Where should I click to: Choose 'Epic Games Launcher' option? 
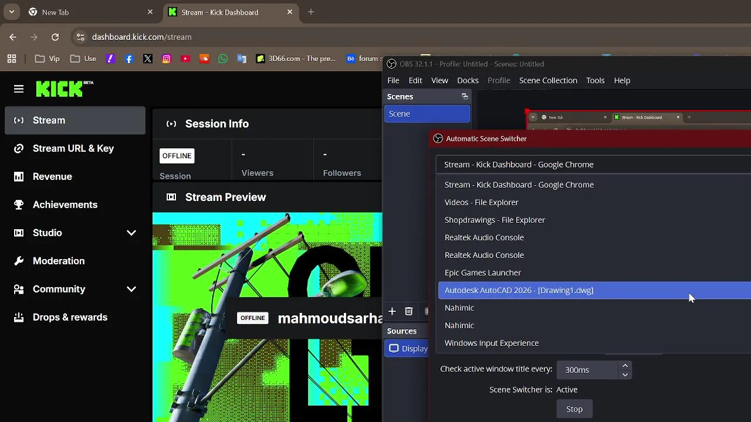pyautogui.click(x=594, y=273)
